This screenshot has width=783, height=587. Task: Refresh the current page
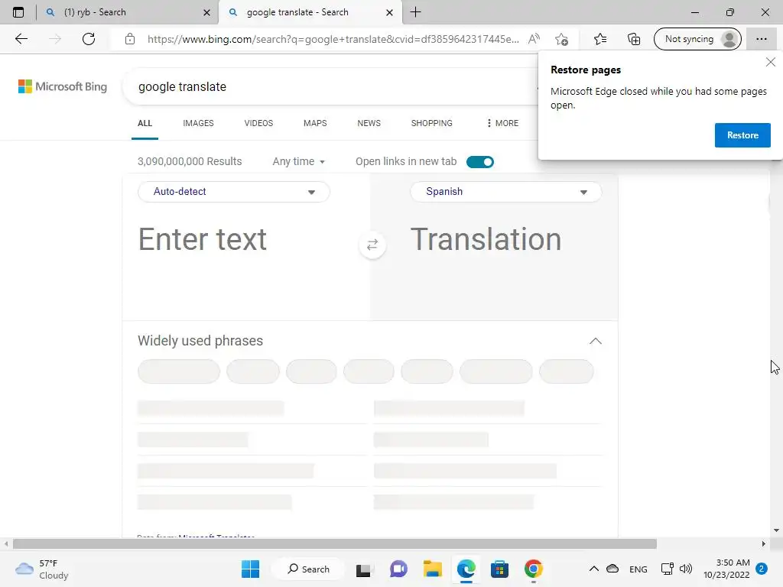(89, 39)
